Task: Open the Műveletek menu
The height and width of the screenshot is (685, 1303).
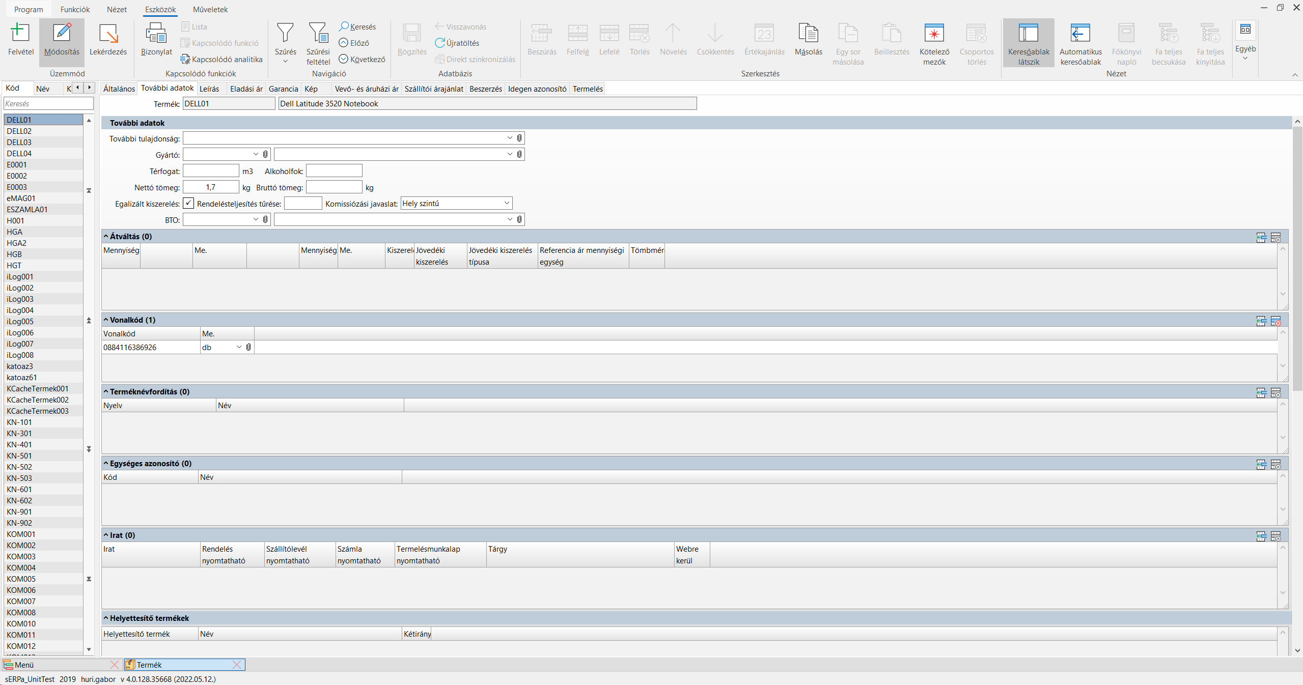Action: point(210,10)
